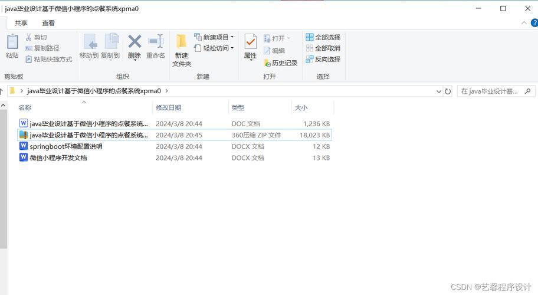538x295 pixels.
Task: Click chevron before the breadcrumb folder name
Action: pyautogui.click(x=22, y=91)
